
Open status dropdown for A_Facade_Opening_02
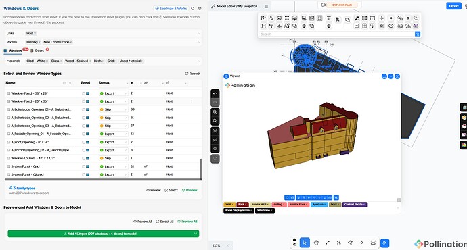click(x=113, y=150)
